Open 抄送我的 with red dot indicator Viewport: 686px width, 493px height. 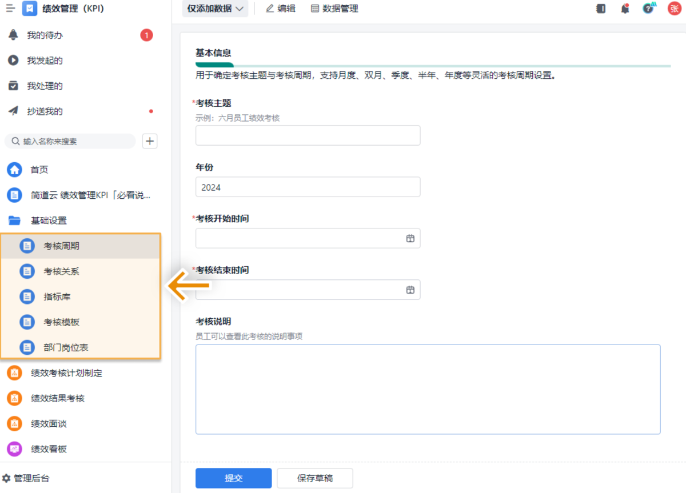pyautogui.click(x=43, y=111)
